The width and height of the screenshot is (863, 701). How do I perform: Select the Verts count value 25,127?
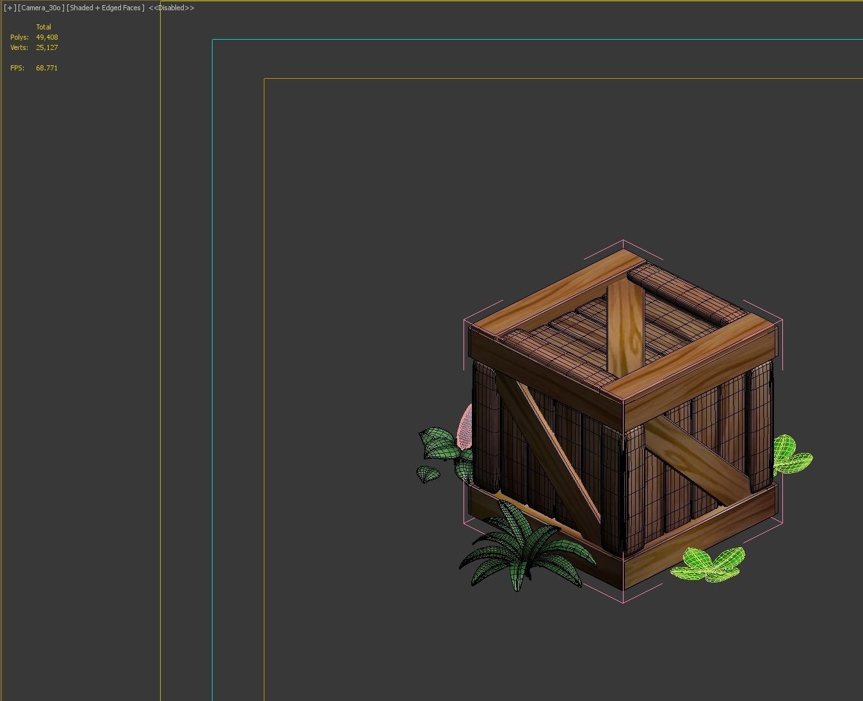pos(47,47)
